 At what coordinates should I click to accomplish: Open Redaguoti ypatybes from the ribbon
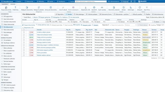[x=39, y=7]
